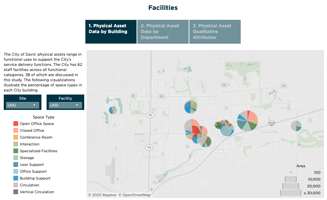
Task: Click the 10,000 area legend label
Action: point(314,179)
